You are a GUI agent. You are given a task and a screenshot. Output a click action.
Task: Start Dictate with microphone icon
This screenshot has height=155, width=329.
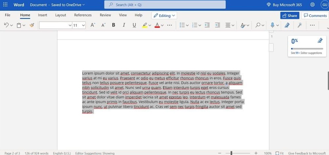click(x=272, y=25)
